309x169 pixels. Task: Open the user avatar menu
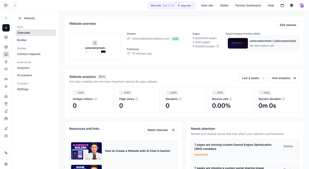[x=301, y=5]
